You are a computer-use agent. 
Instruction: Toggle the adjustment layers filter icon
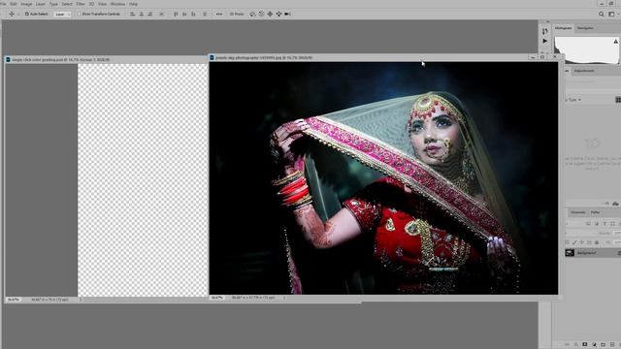pyautogui.click(x=597, y=224)
